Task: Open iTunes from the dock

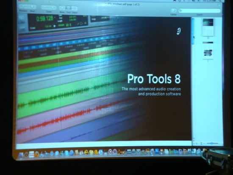Action: [101, 152]
